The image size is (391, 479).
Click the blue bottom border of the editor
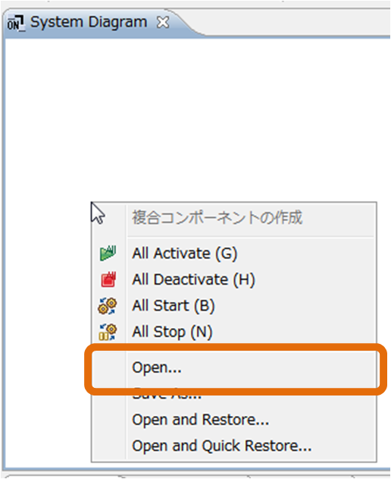click(x=197, y=470)
